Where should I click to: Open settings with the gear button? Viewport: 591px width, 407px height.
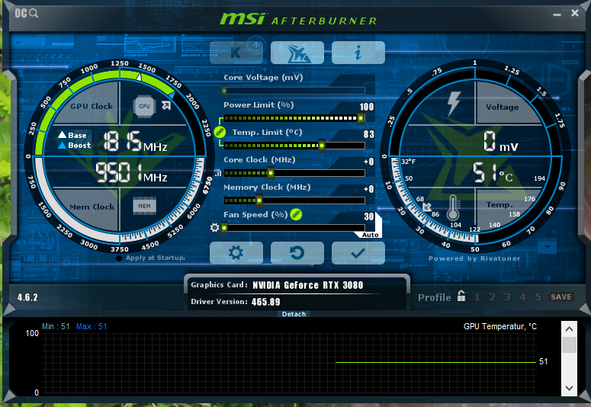tap(236, 253)
